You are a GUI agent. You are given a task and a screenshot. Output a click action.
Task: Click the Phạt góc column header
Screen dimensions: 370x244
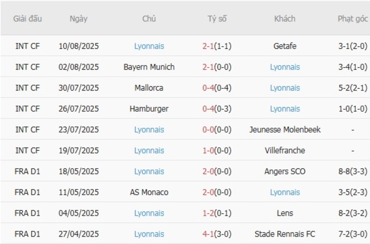tap(352, 19)
